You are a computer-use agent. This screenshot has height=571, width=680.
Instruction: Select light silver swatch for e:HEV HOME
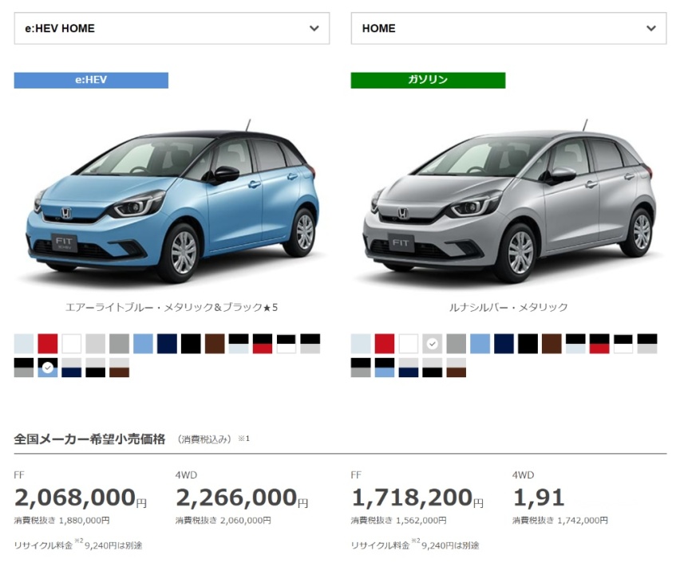[x=96, y=344]
